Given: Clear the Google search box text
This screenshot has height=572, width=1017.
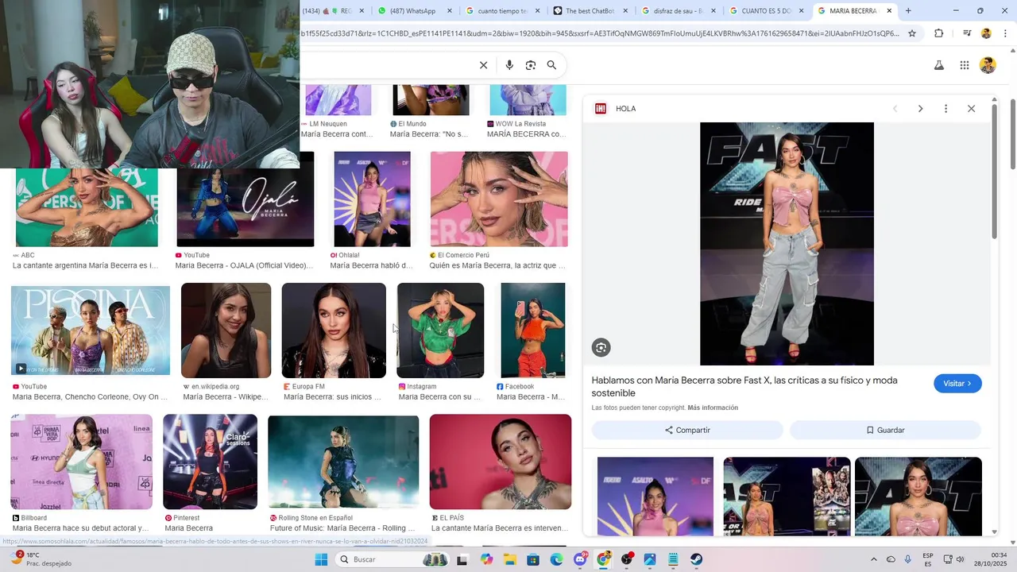Looking at the screenshot, I should click(x=483, y=65).
